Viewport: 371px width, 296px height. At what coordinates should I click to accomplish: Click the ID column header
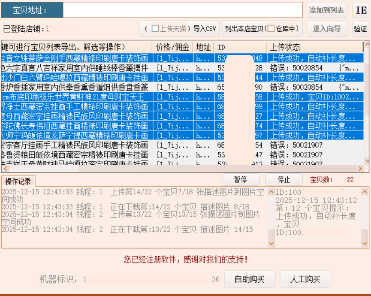pos(240,47)
